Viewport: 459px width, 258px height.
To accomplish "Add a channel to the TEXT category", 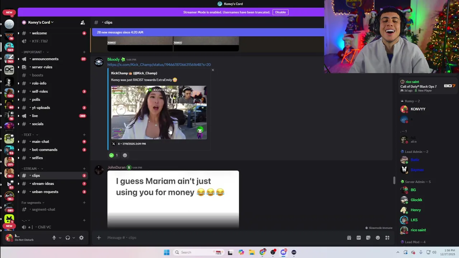I will pyautogui.click(x=84, y=135).
